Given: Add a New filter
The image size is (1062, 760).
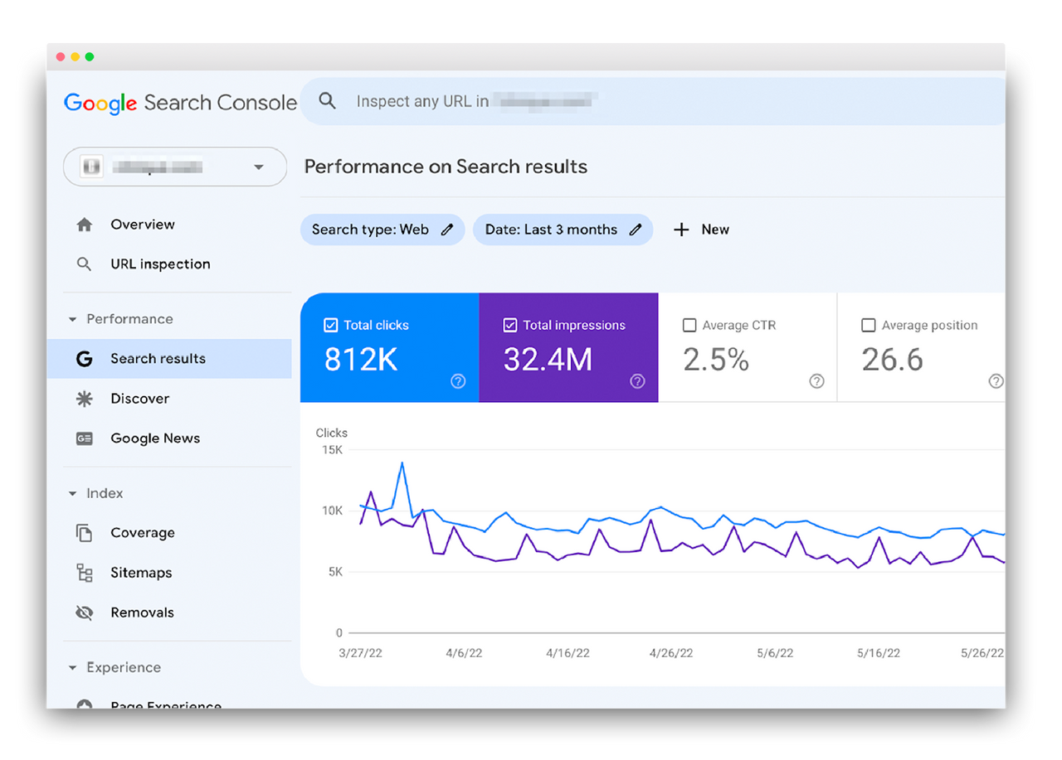Looking at the screenshot, I should [701, 230].
